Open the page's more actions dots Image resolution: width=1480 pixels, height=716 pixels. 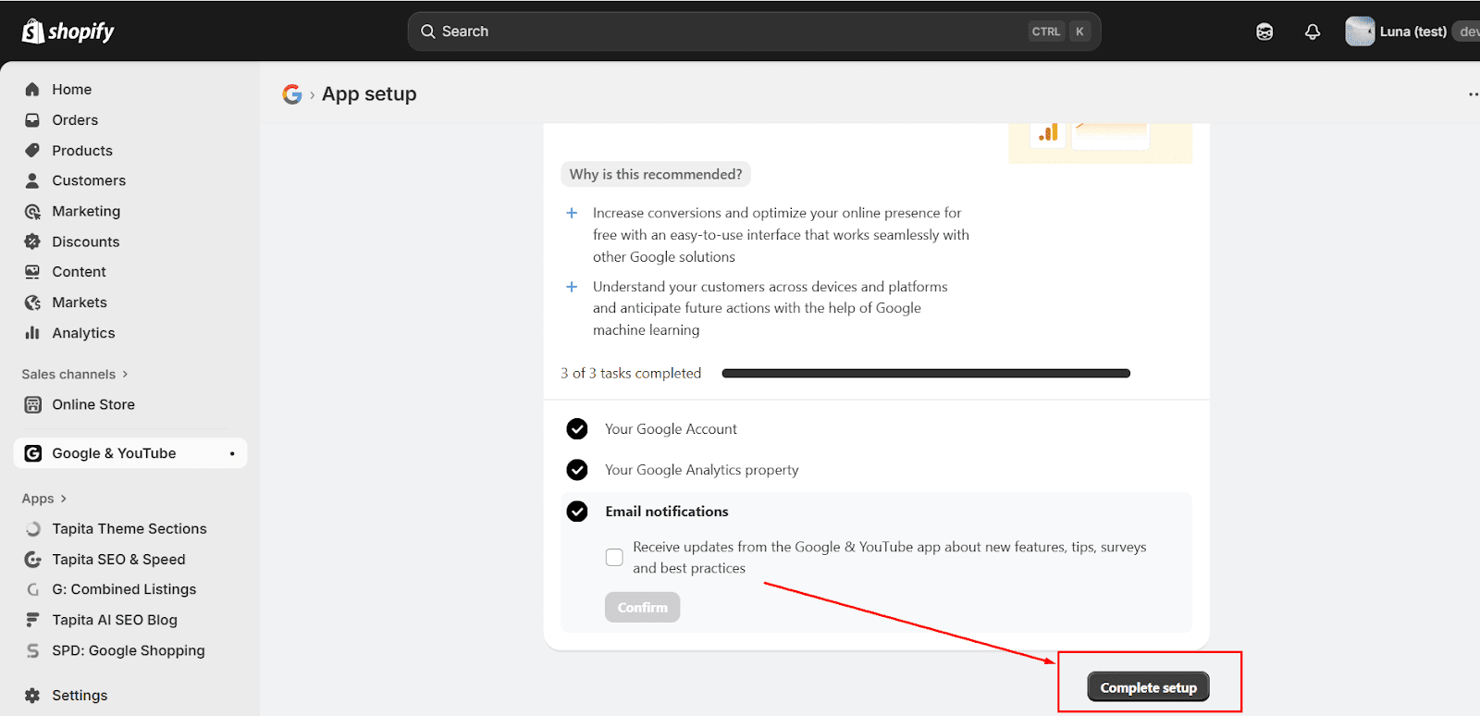(x=1473, y=94)
